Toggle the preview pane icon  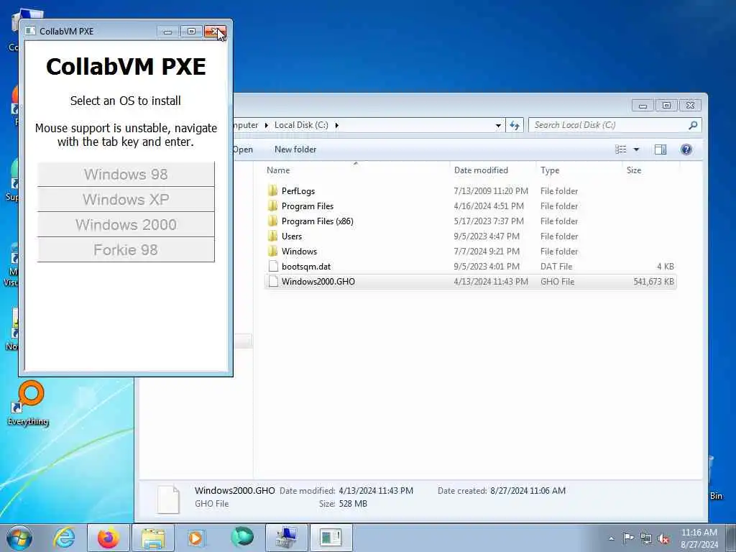(x=661, y=149)
